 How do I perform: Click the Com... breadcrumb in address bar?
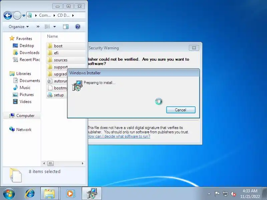45,15
